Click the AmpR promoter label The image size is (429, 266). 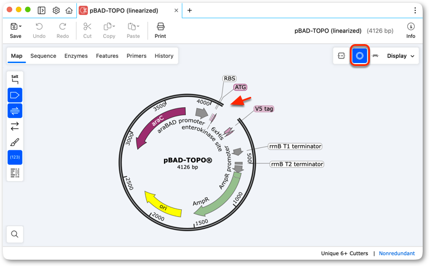coord(226,167)
